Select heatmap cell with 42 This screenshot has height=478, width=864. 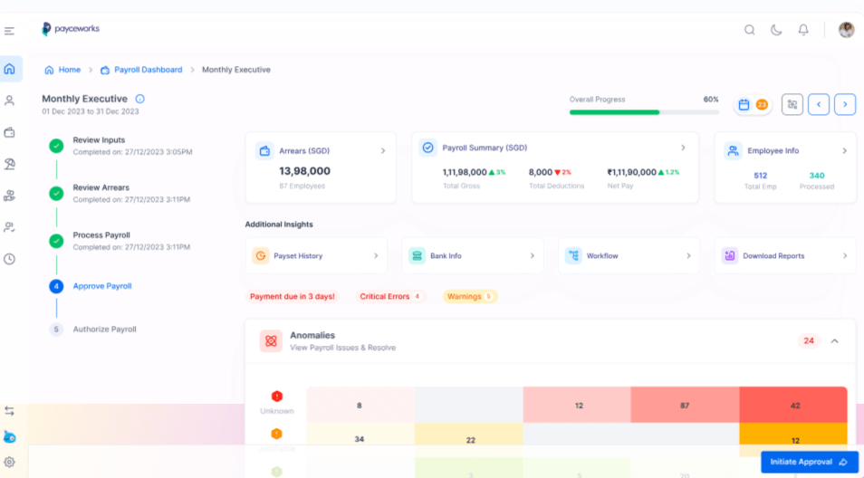pyautogui.click(x=793, y=405)
